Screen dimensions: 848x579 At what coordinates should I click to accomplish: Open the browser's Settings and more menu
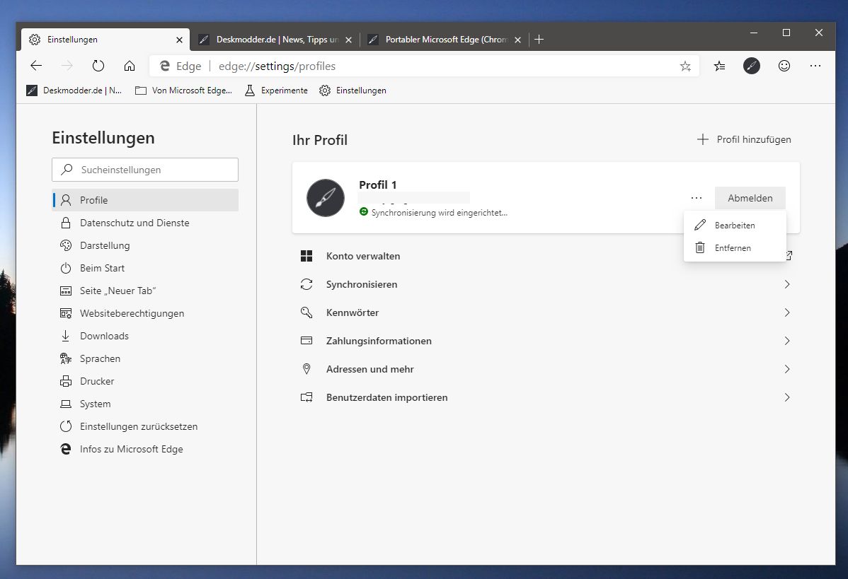pyautogui.click(x=815, y=66)
